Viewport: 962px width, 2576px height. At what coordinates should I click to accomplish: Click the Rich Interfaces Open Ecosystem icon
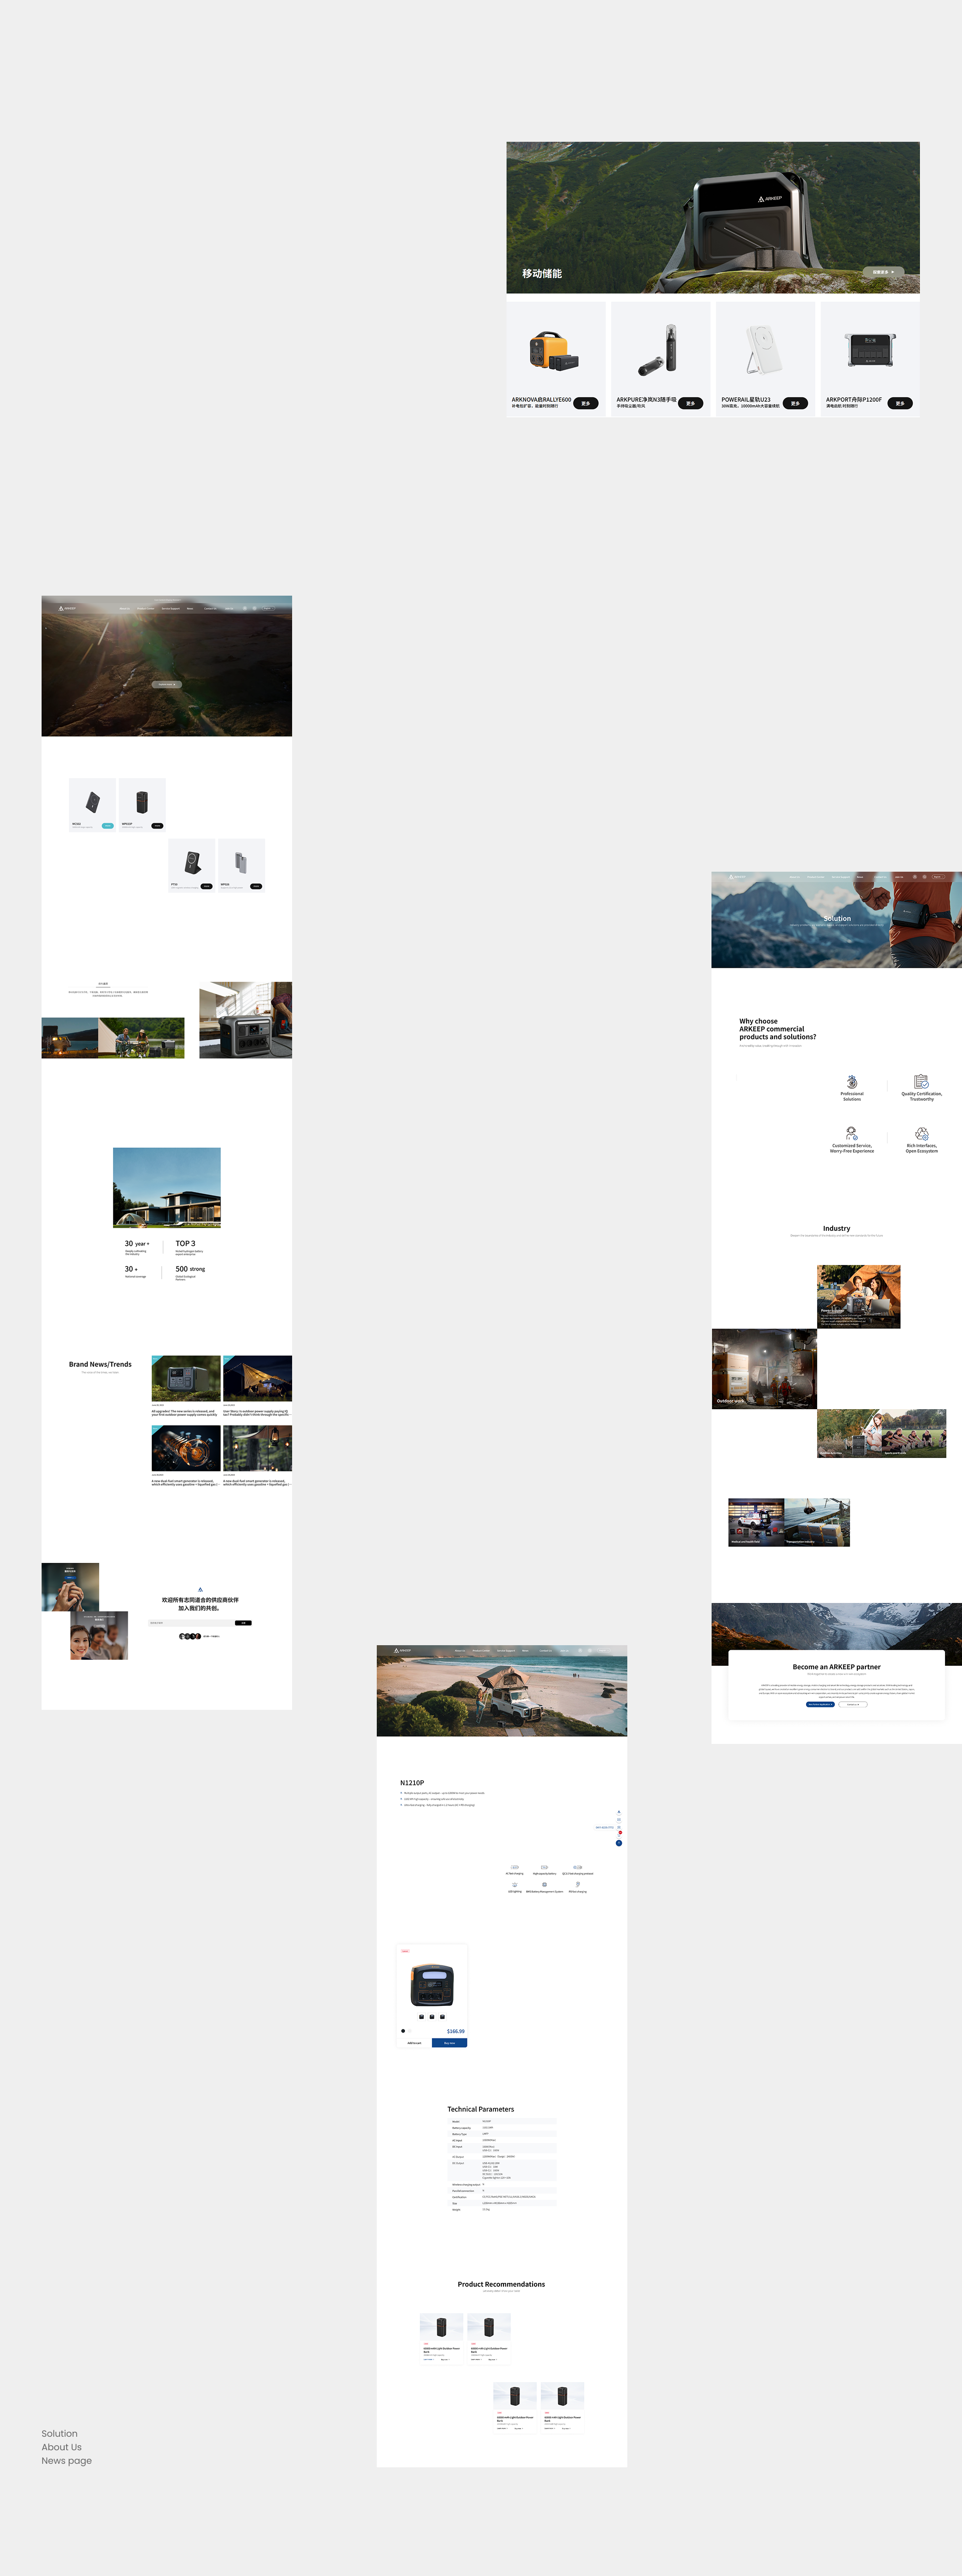pyautogui.click(x=922, y=1133)
